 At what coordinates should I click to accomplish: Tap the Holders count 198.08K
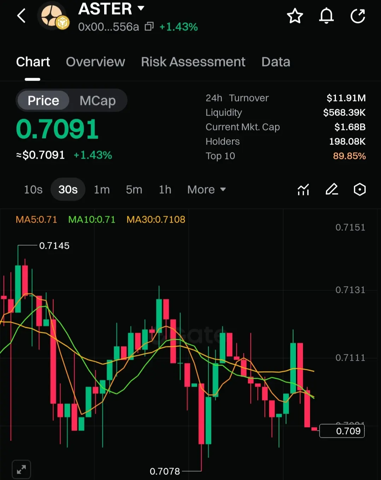[347, 141]
